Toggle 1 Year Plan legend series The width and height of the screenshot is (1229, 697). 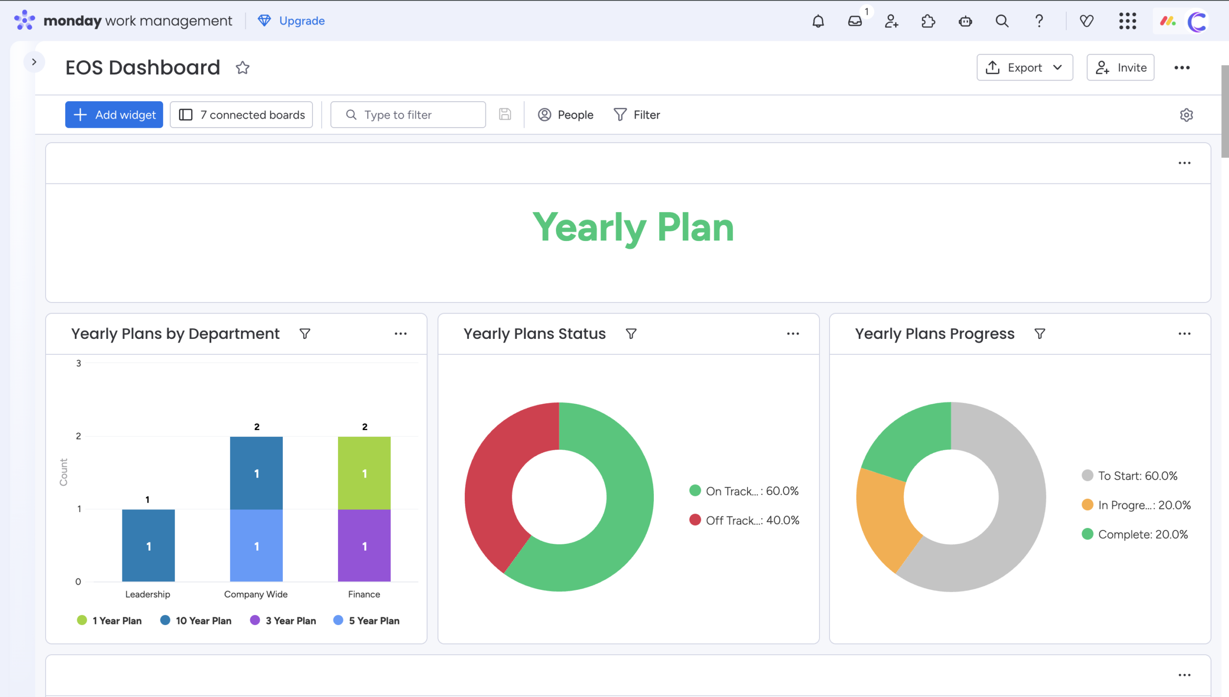[x=109, y=621]
